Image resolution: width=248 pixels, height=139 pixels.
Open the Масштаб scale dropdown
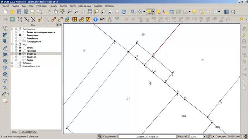coord(204,136)
